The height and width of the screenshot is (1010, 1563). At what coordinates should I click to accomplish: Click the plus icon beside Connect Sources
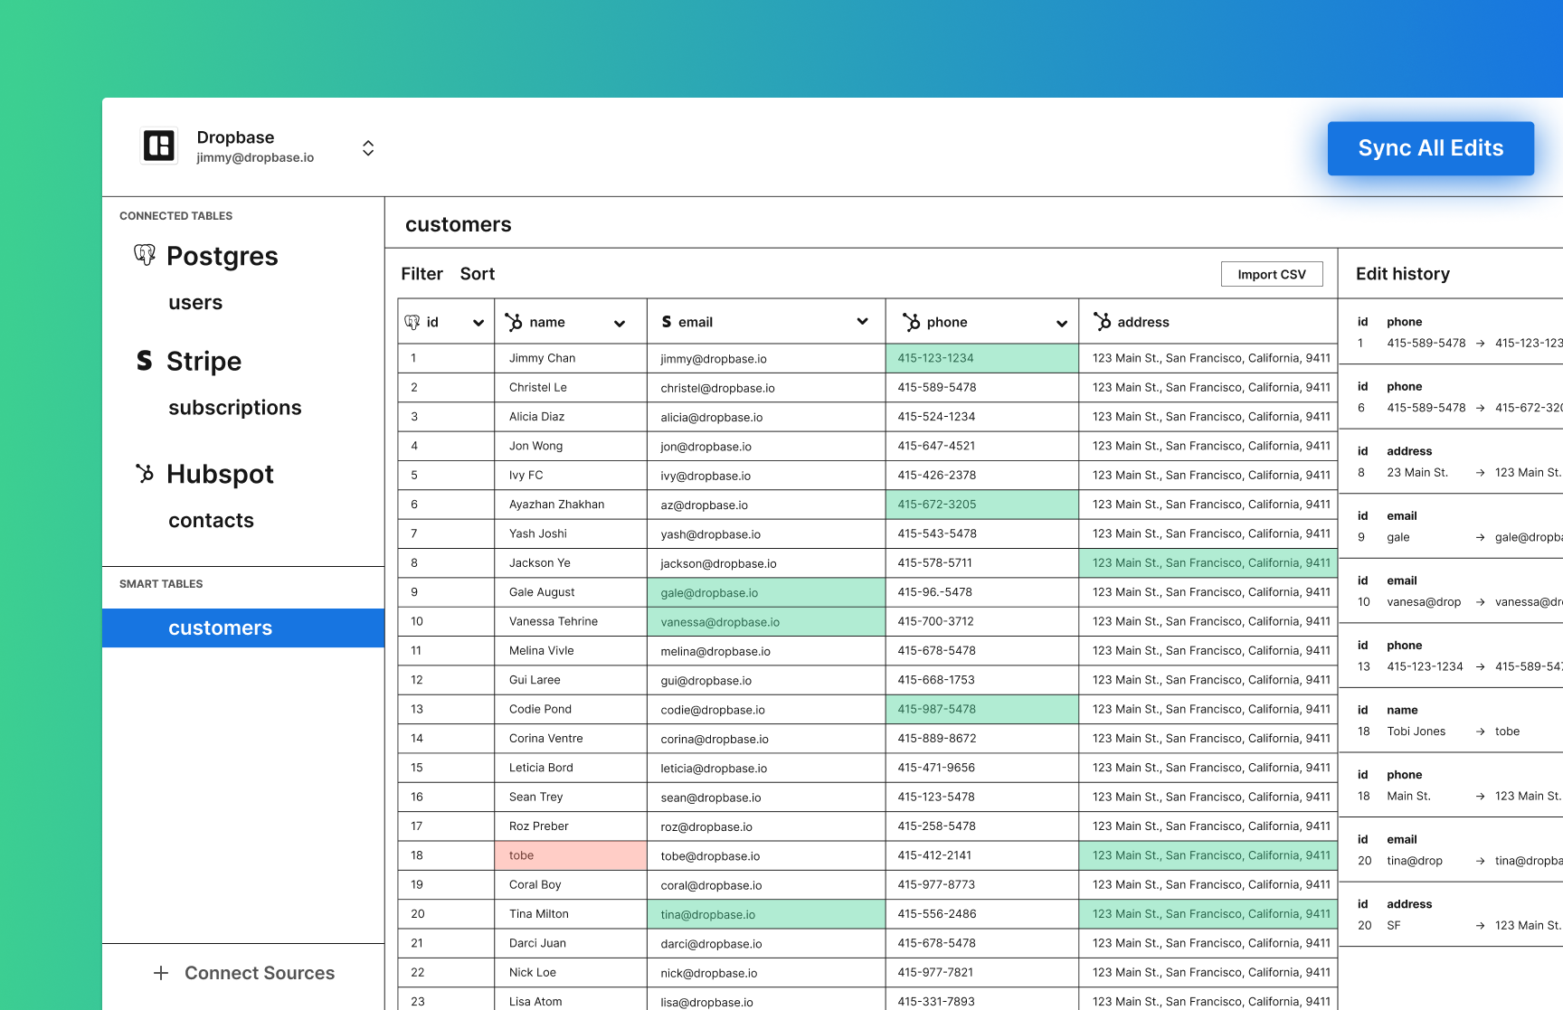[x=160, y=973]
